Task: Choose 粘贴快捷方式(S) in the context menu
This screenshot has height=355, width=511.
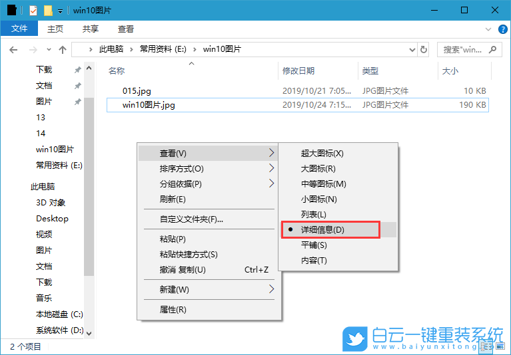Action: (x=208, y=255)
